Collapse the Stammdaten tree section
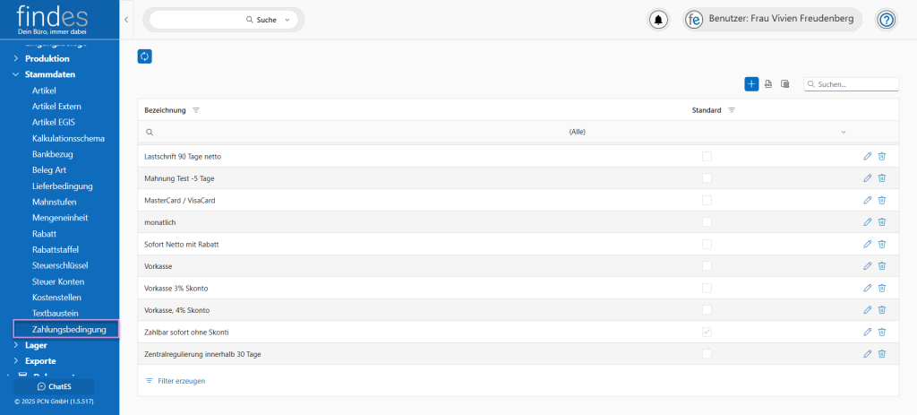 pos(16,74)
